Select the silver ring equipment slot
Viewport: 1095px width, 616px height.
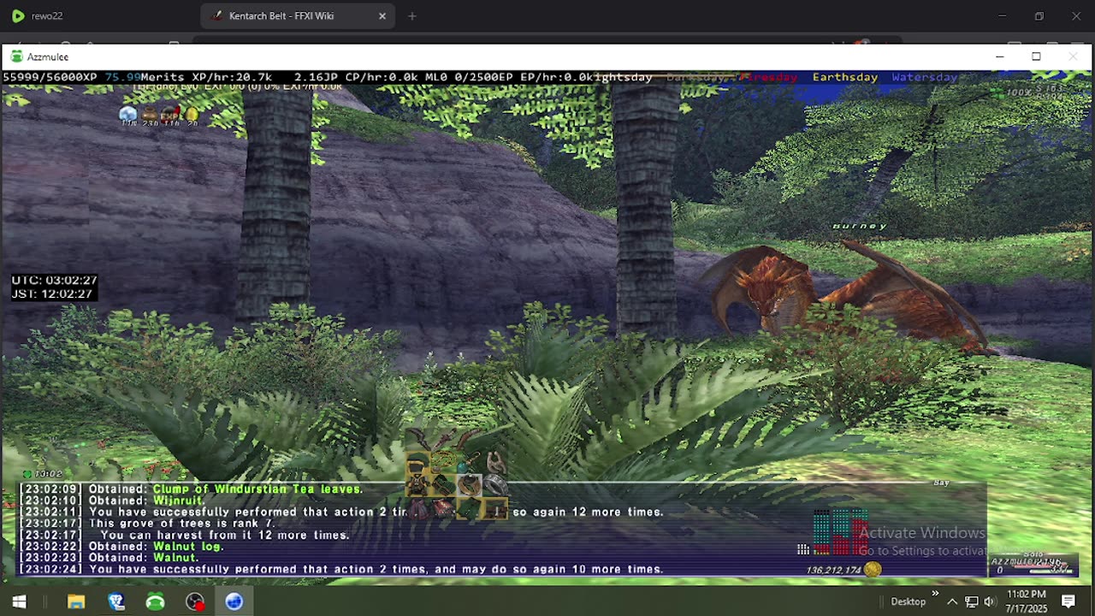(494, 485)
